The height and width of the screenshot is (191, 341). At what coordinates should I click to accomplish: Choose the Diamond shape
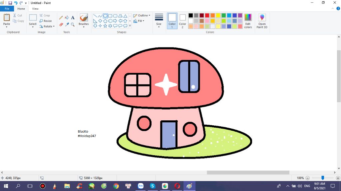(100, 21)
